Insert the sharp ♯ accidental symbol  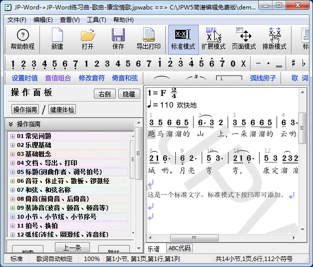tap(293, 64)
